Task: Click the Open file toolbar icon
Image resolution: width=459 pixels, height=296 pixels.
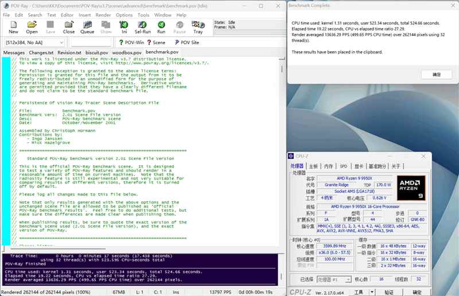Action: (32, 26)
